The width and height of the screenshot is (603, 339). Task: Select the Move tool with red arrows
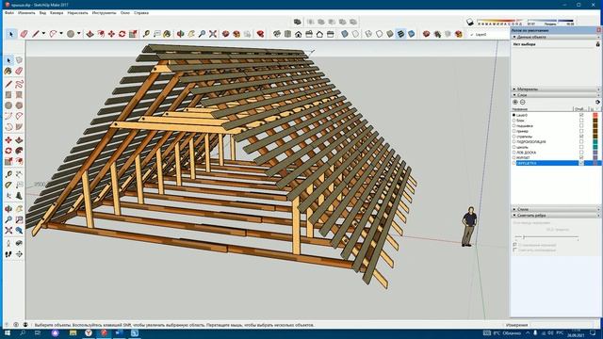[x=111, y=34]
